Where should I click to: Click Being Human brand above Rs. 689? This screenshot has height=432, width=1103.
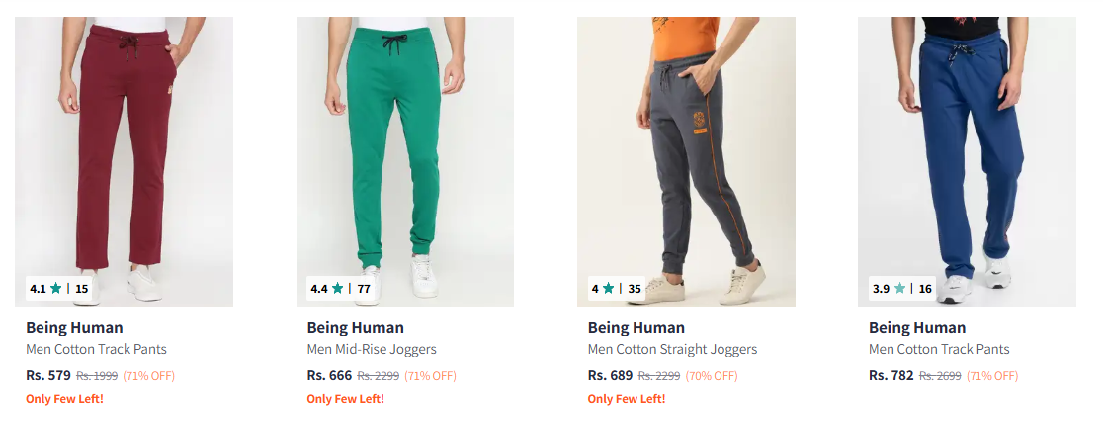636,328
